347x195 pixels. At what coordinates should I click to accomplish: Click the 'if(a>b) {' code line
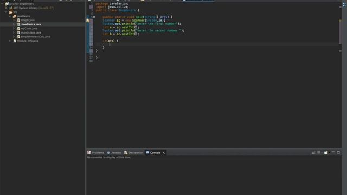pos(111,41)
